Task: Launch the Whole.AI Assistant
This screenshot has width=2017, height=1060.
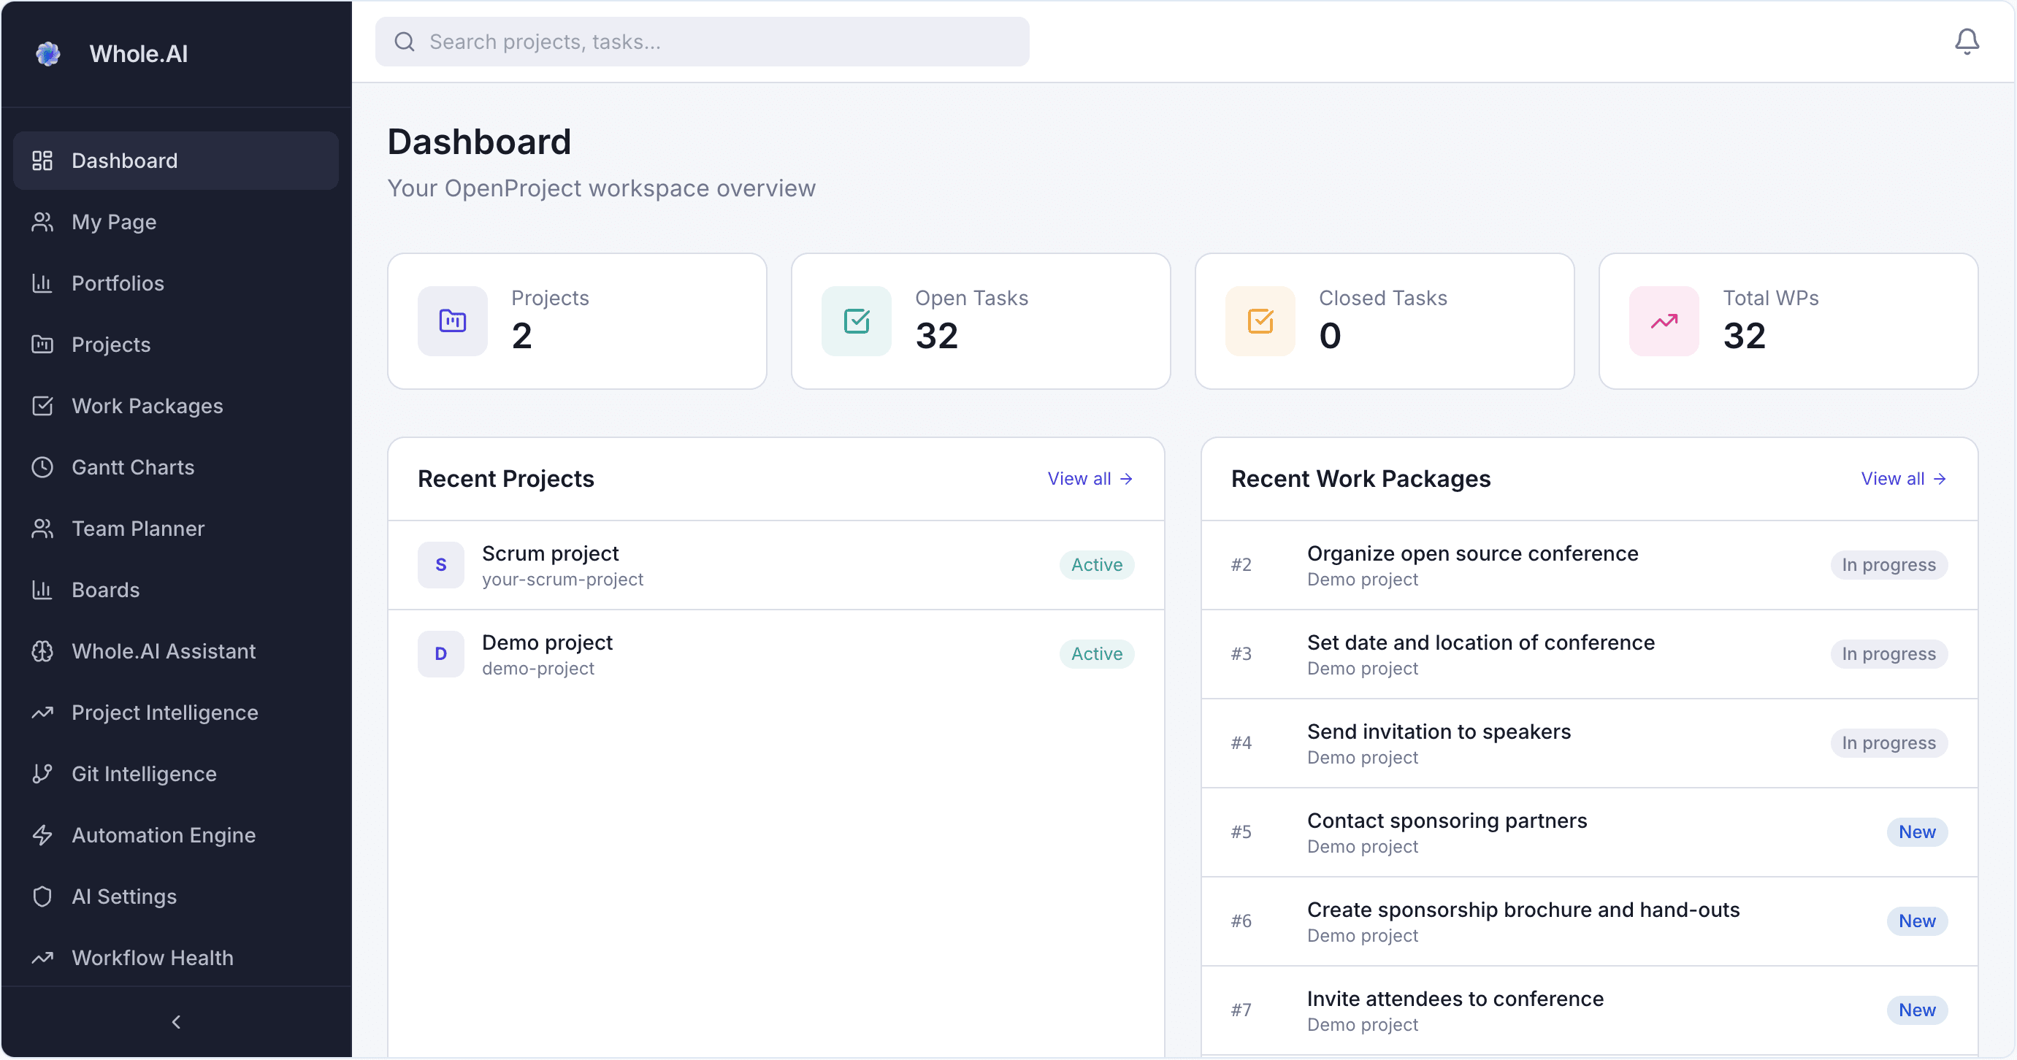Action: point(164,650)
